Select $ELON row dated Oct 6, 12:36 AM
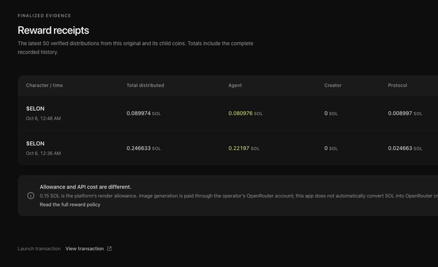The image size is (438, 267). pos(228,148)
